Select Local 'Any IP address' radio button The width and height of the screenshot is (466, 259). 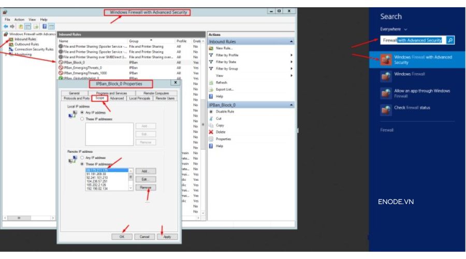click(81, 112)
